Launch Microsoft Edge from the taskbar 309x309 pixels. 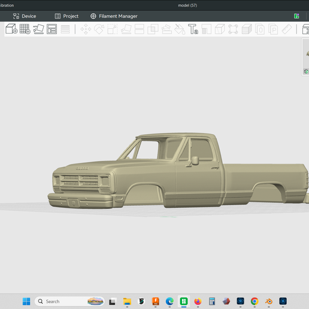(169, 301)
